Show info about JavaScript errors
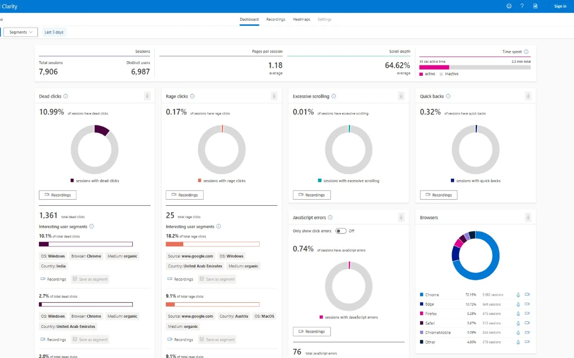Viewport: 574px width, 358px height. pos(330,217)
